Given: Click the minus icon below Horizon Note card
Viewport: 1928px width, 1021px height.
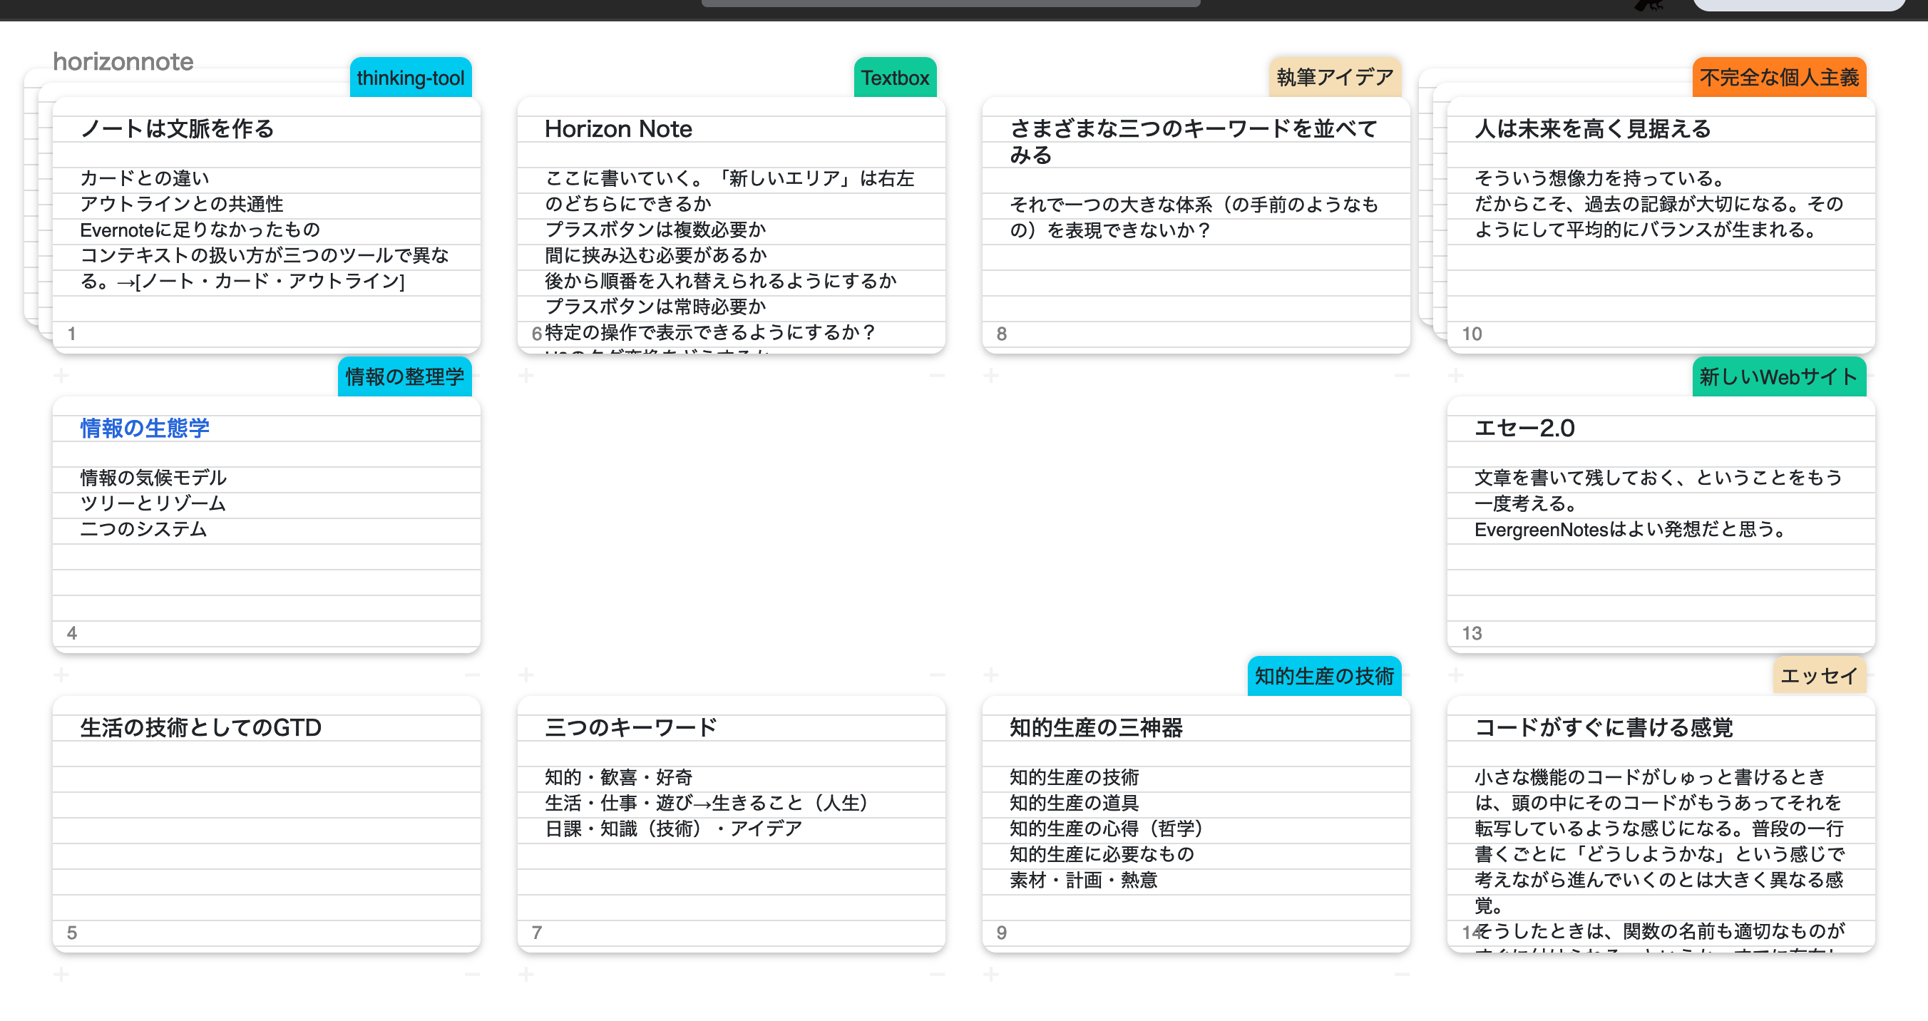Looking at the screenshot, I should click(x=937, y=375).
